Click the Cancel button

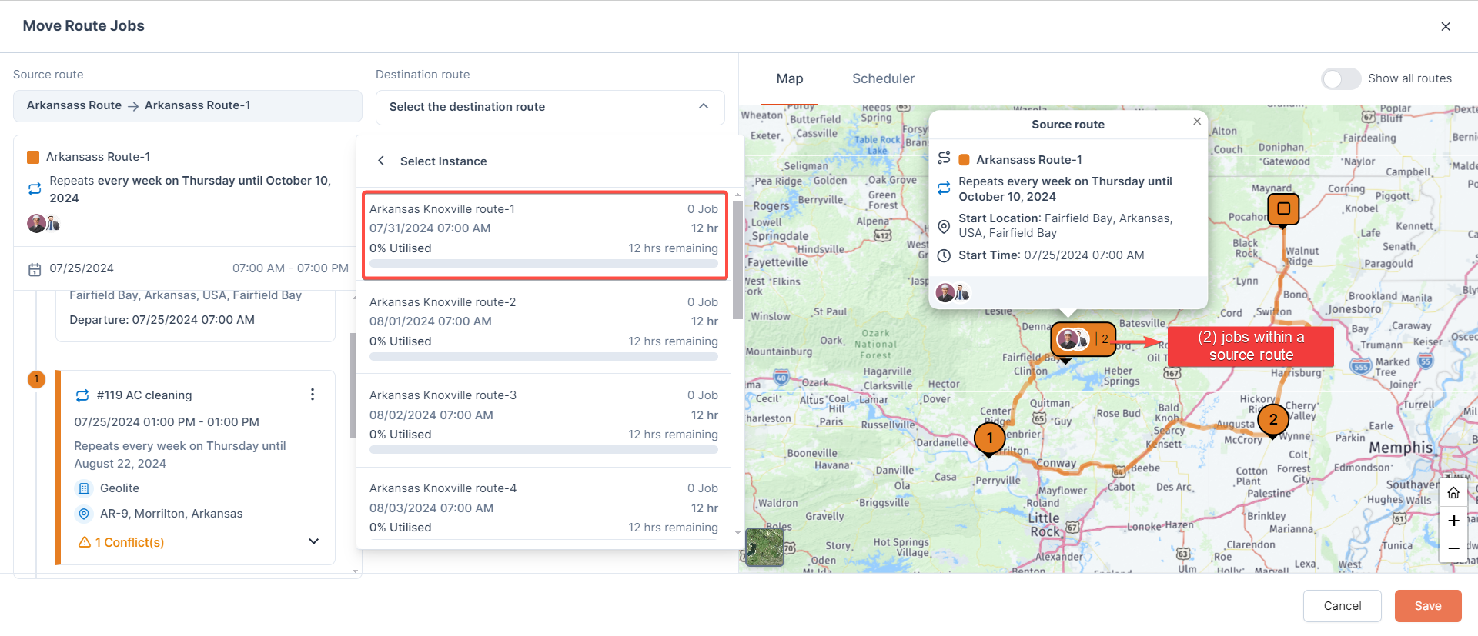(x=1342, y=606)
